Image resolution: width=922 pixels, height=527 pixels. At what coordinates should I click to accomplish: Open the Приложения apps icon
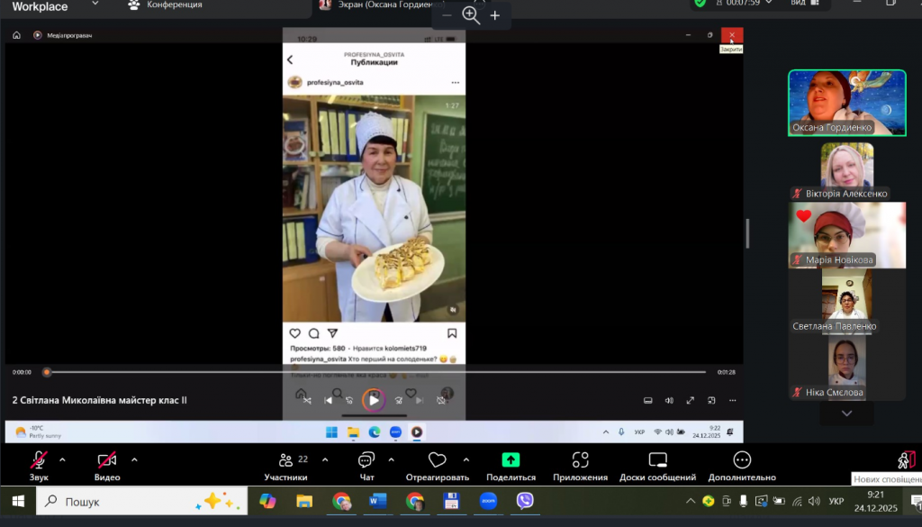pos(581,460)
